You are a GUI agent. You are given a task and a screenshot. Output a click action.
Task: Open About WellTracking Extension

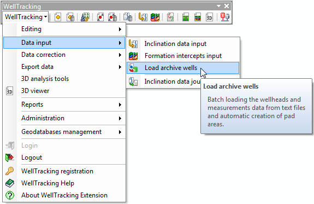click(x=64, y=195)
